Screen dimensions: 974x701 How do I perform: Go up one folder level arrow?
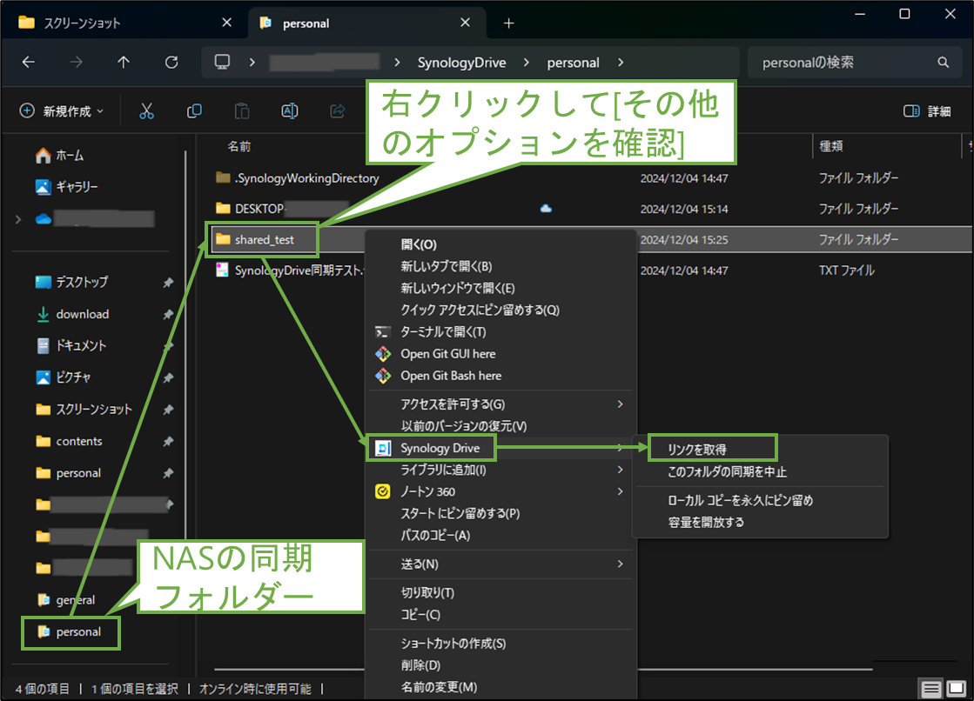[124, 62]
